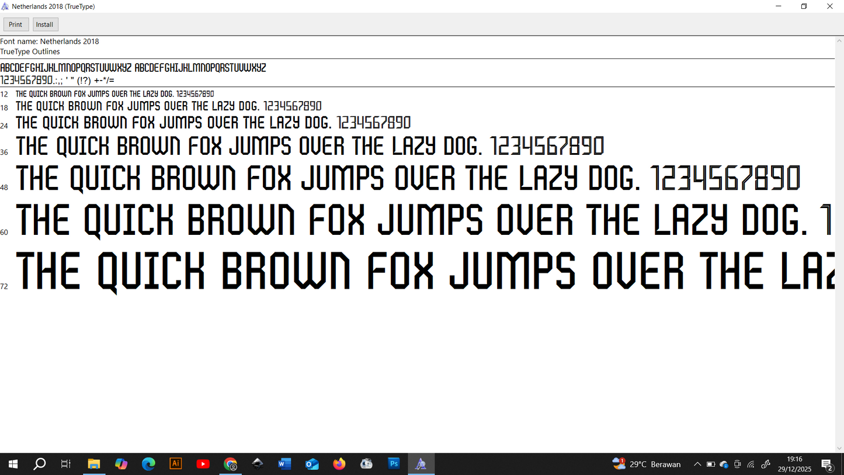Screen dimensions: 844x475
Task: Open the weather widget showing 29°C Berawan
Action: (647, 464)
